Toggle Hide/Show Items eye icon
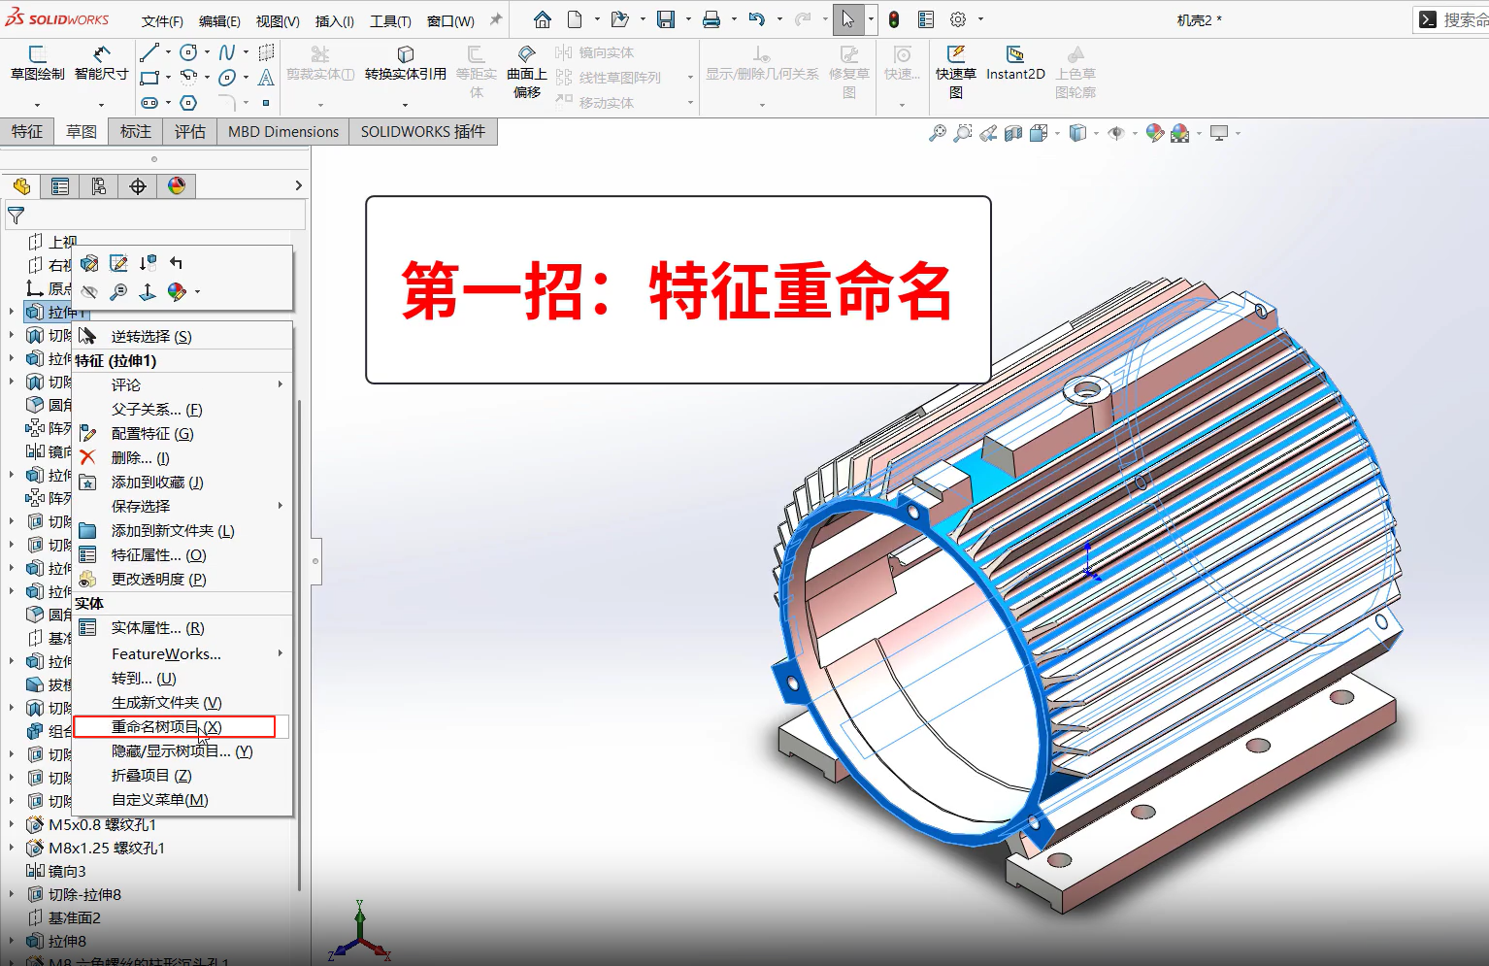Image resolution: width=1489 pixels, height=966 pixels. [x=1116, y=133]
